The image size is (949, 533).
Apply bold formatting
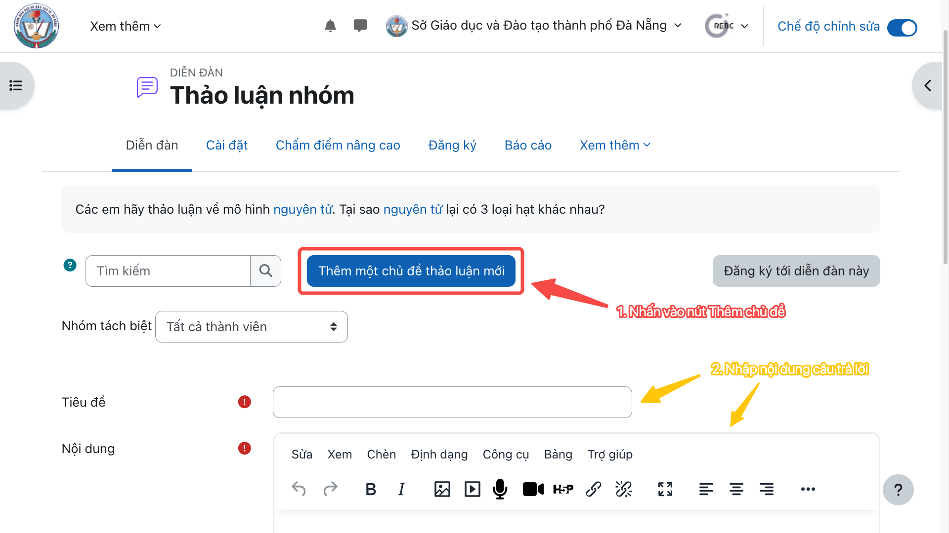click(x=371, y=489)
